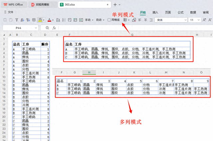
Task: Click the magnifier icon beside fx
Action: [47, 28]
